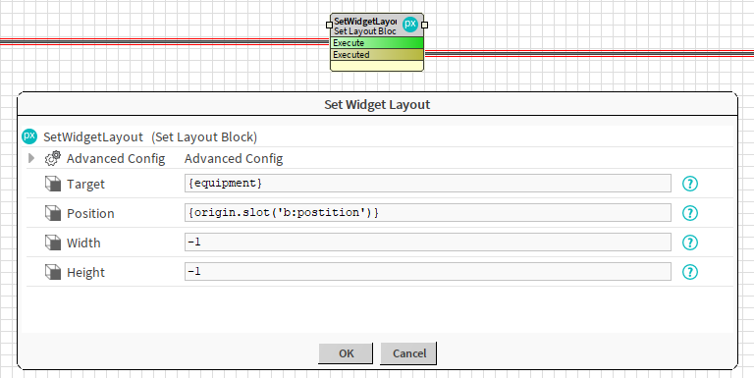The image size is (754, 378).
Task: Click the Position input field
Action: pos(427,213)
